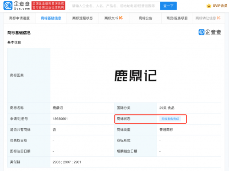Click the red official credit agency badge
The image size is (229, 171).
(x=48, y=6)
